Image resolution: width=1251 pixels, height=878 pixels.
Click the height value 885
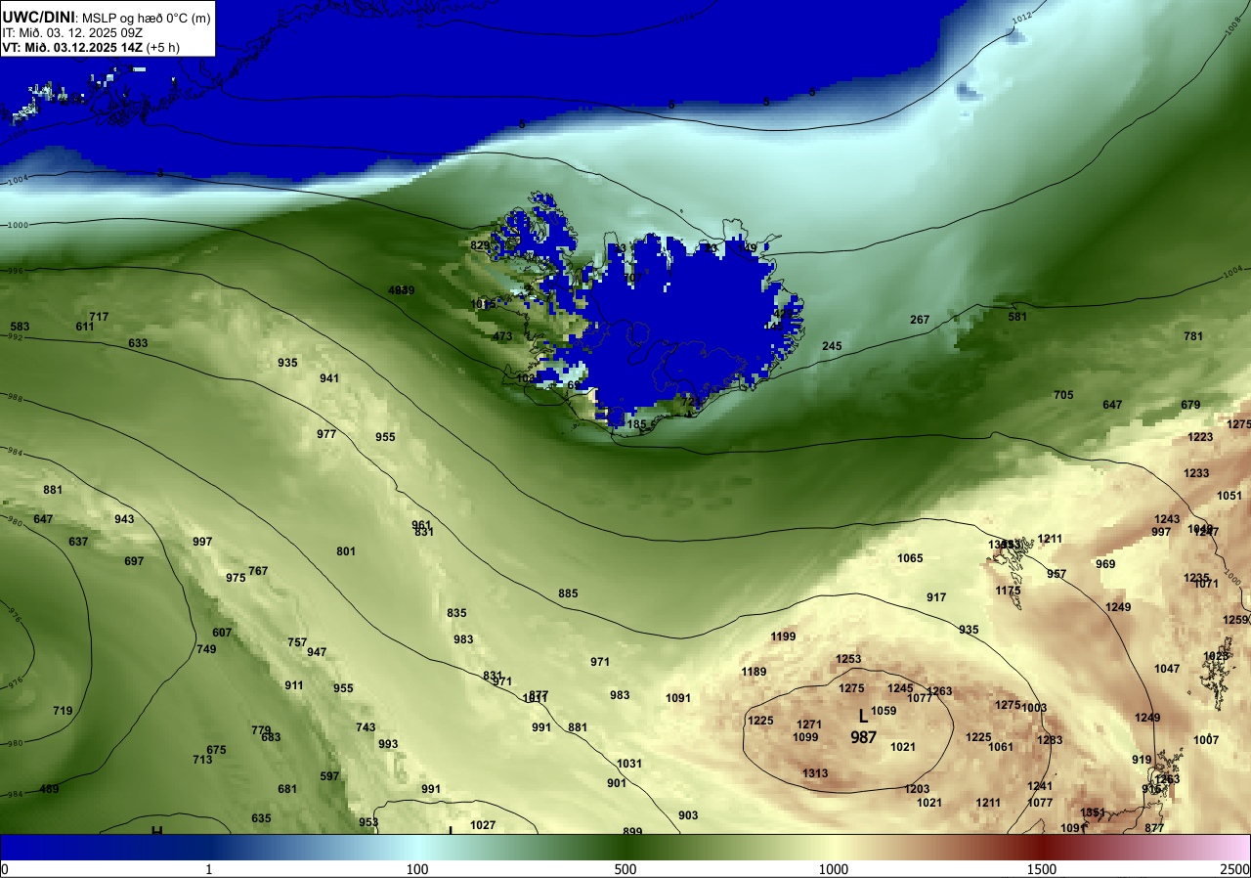click(x=568, y=593)
